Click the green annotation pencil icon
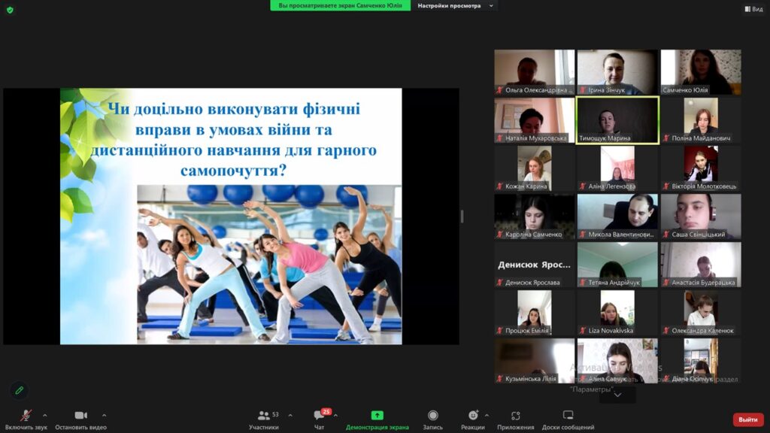 pyautogui.click(x=19, y=390)
